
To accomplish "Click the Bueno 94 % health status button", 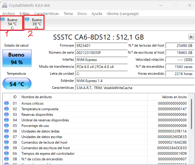I will tap(17, 58).
